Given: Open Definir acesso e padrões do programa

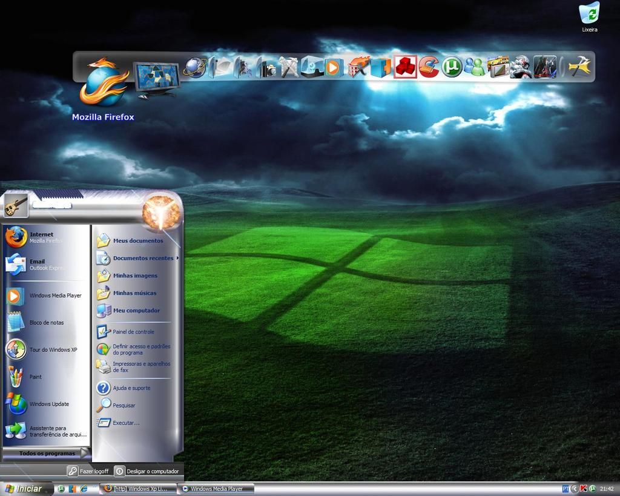Looking at the screenshot, I should pyautogui.click(x=137, y=349).
